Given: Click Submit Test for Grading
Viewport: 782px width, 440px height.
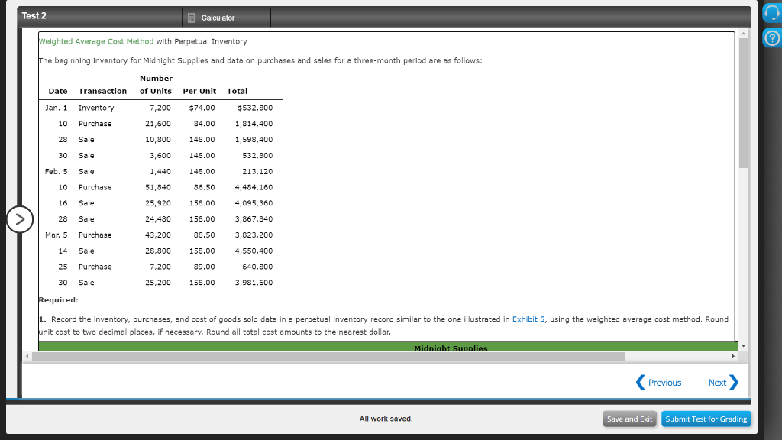Looking at the screenshot, I should 706,419.
